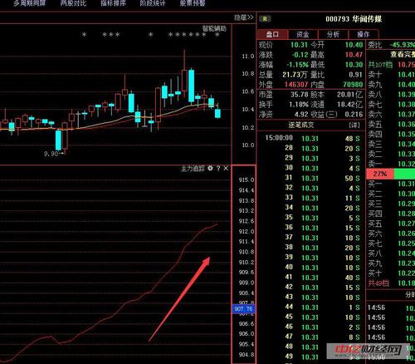Image resolution: width=415 pixels, height=364 pixels.
Task: Switch to the 分析 tab
Action: tap(333, 34)
